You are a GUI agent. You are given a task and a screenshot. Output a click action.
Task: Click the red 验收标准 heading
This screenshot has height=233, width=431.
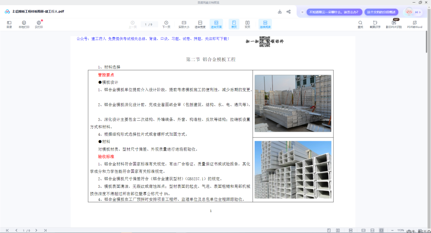tap(106, 157)
